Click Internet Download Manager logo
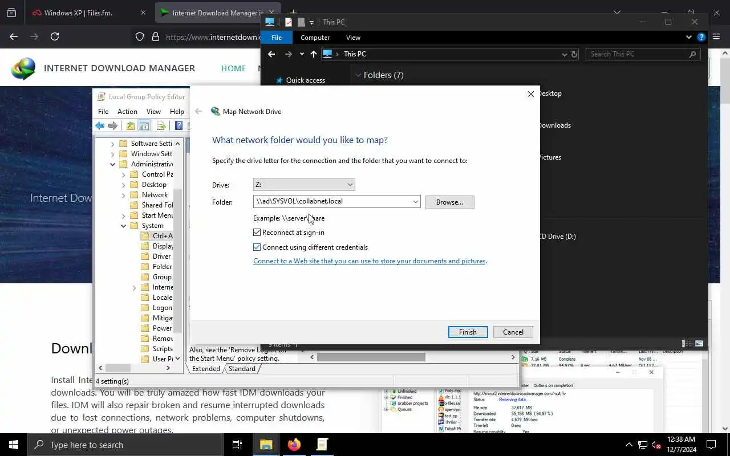This screenshot has height=456, width=730. click(x=23, y=68)
